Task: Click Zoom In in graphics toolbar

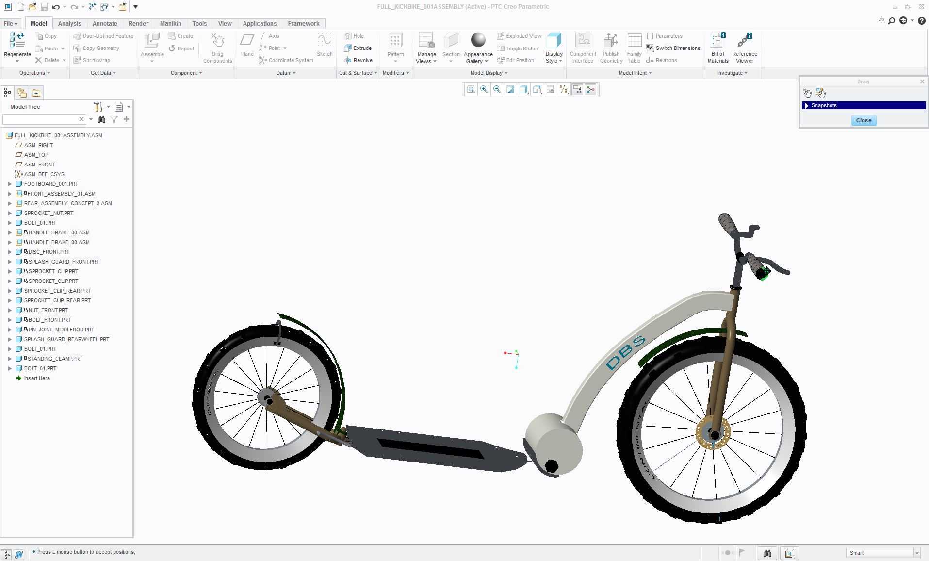Action: coord(484,89)
